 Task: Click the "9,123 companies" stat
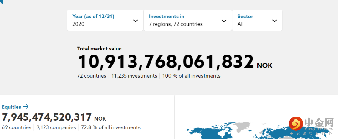[x=56, y=127]
